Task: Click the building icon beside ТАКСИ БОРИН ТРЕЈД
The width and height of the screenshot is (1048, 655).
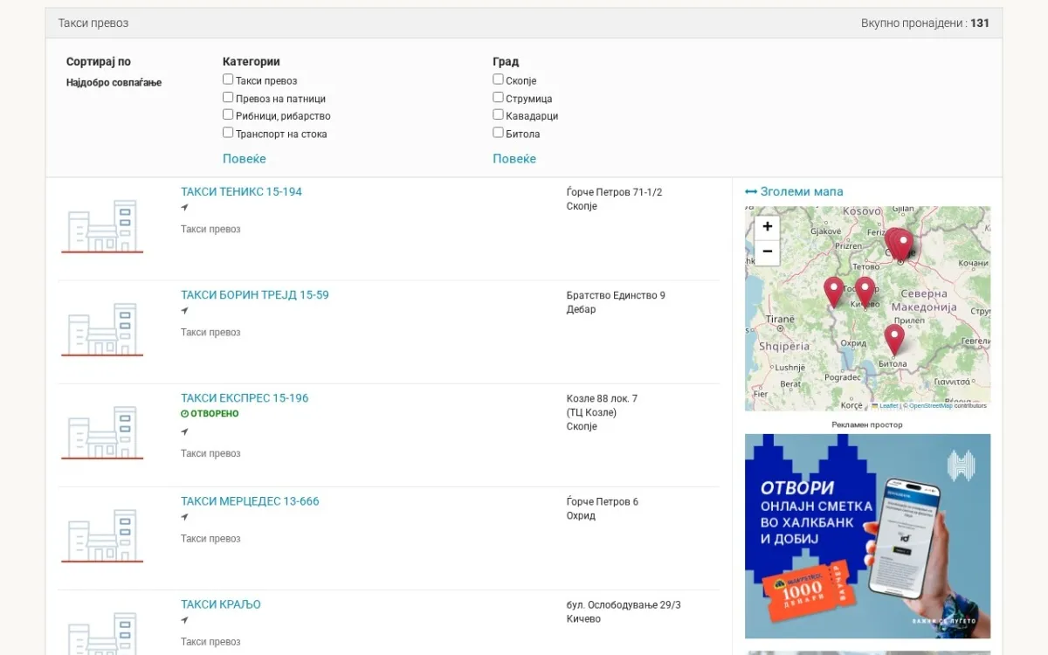Action: pyautogui.click(x=102, y=329)
